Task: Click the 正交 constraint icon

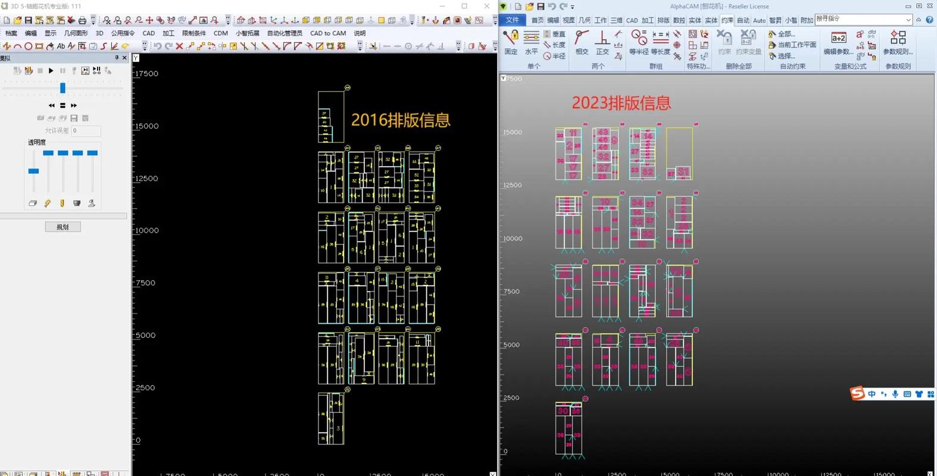Action: point(602,42)
